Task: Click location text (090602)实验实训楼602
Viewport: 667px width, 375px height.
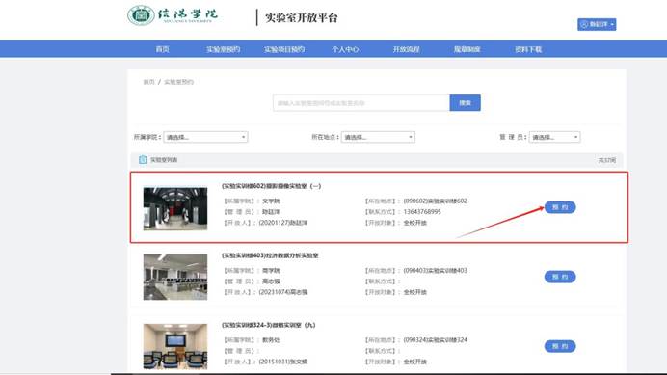Action: click(435, 201)
